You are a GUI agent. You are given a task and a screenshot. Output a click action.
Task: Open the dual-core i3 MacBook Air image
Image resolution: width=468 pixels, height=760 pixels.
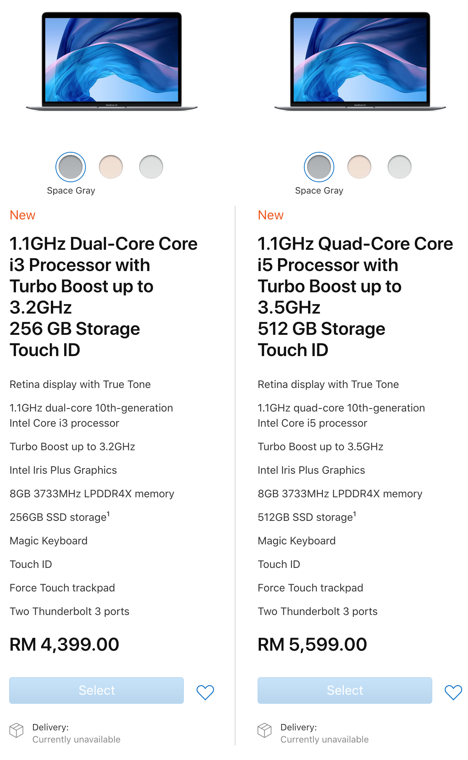[x=112, y=61]
